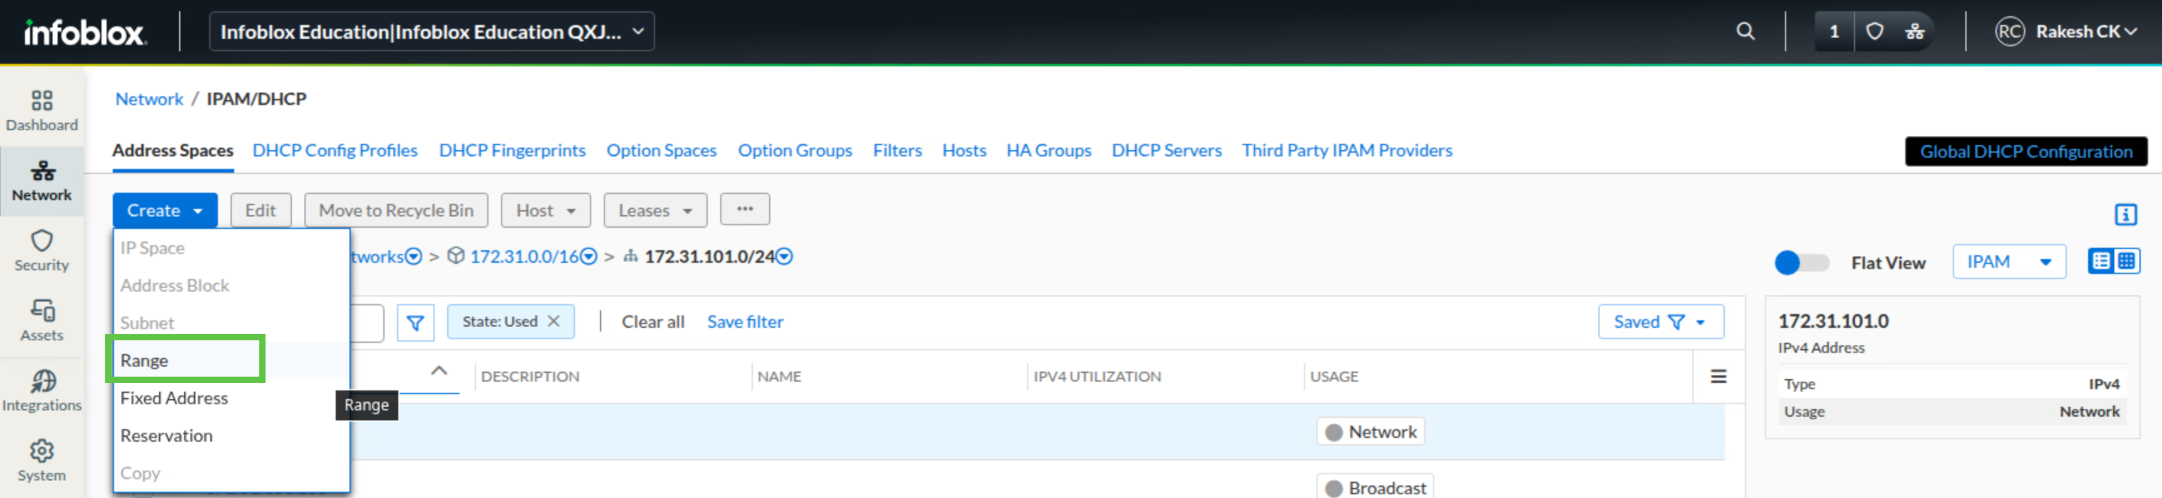The width and height of the screenshot is (2162, 498).
Task: Switch to the DHCP Fingerprints tab
Action: tap(512, 151)
